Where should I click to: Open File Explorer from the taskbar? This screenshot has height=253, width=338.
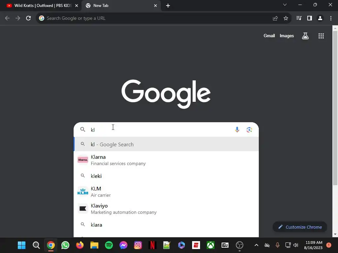click(x=94, y=245)
